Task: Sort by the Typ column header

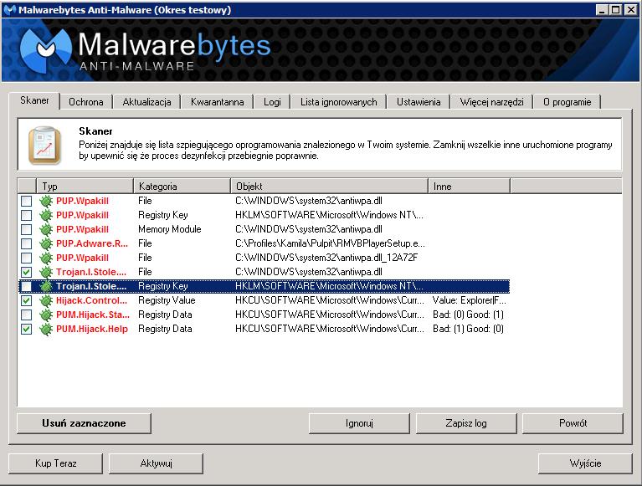Action: (x=85, y=187)
